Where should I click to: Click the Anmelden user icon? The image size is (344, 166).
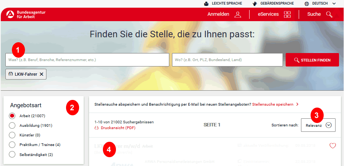238,15
